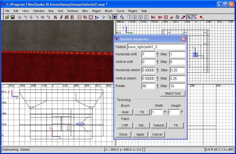Click the patch bend mode icon
This screenshot has height=154, width=236.
tap(177, 17)
